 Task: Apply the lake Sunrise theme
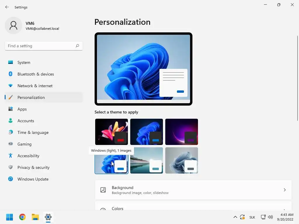[x=147, y=160]
